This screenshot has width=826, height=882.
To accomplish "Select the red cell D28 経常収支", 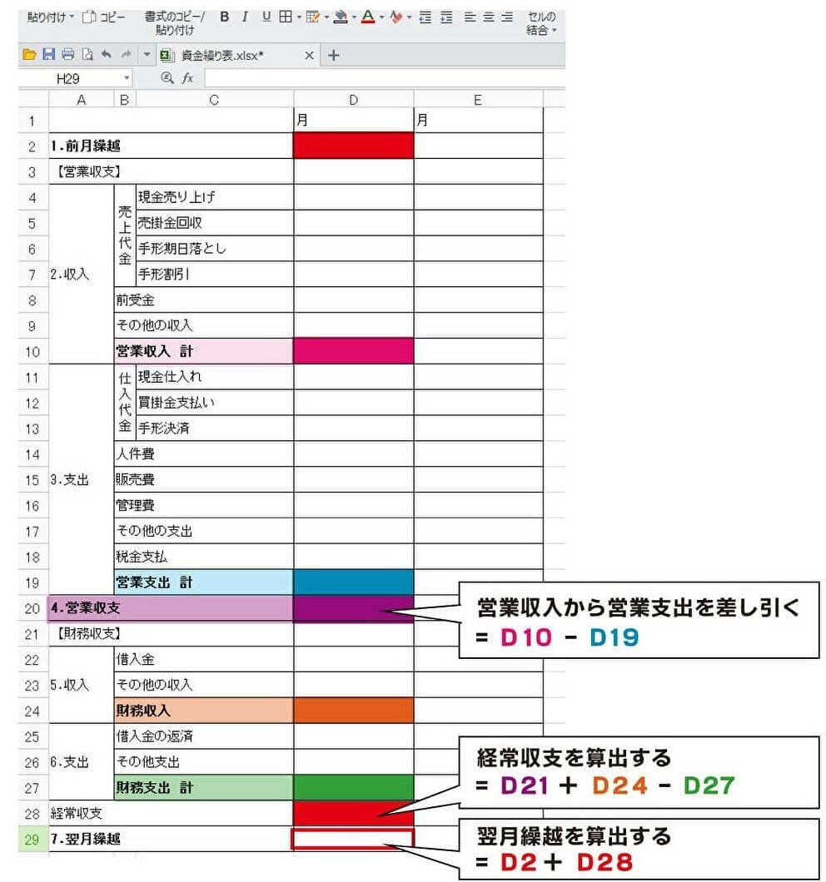I will 354,814.
